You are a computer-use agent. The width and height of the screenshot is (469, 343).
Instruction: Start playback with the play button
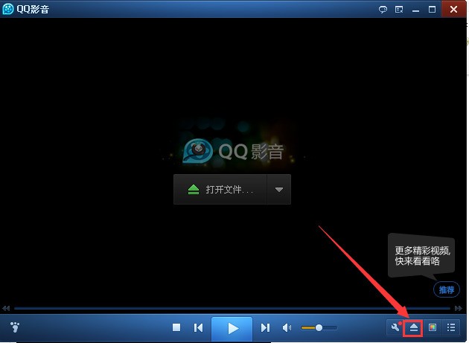232,328
